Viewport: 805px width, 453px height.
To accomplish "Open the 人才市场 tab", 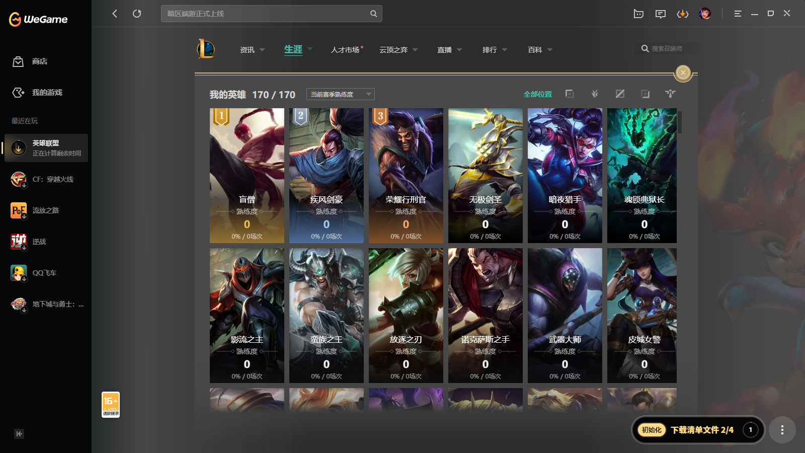I will pos(346,50).
